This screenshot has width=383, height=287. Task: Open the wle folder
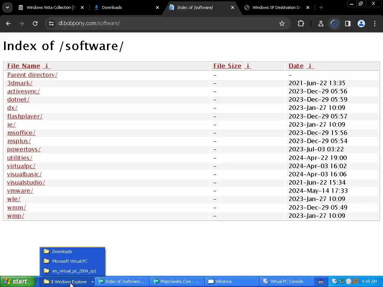14,199
